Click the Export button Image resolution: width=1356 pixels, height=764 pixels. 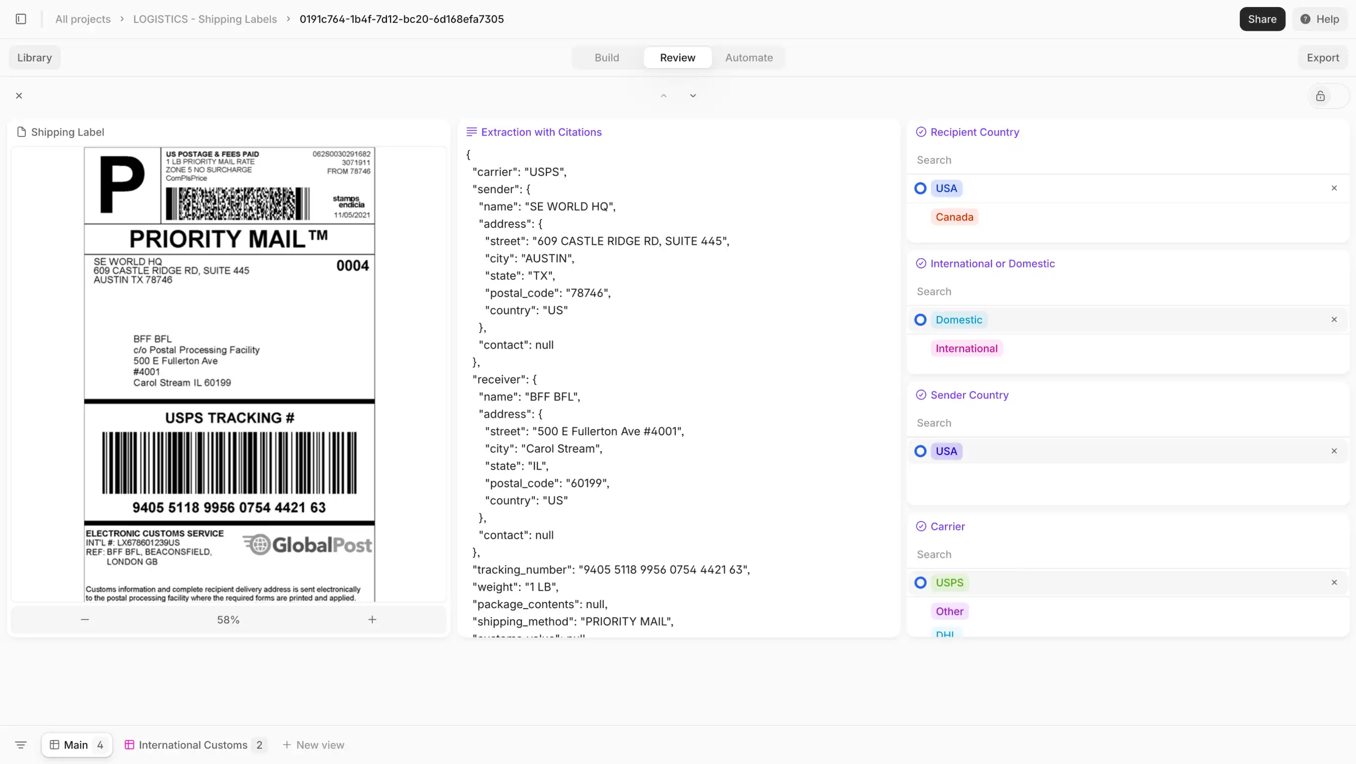pyautogui.click(x=1322, y=58)
